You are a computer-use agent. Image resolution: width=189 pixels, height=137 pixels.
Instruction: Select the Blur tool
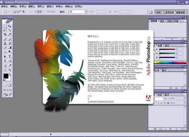(x=5, y=52)
